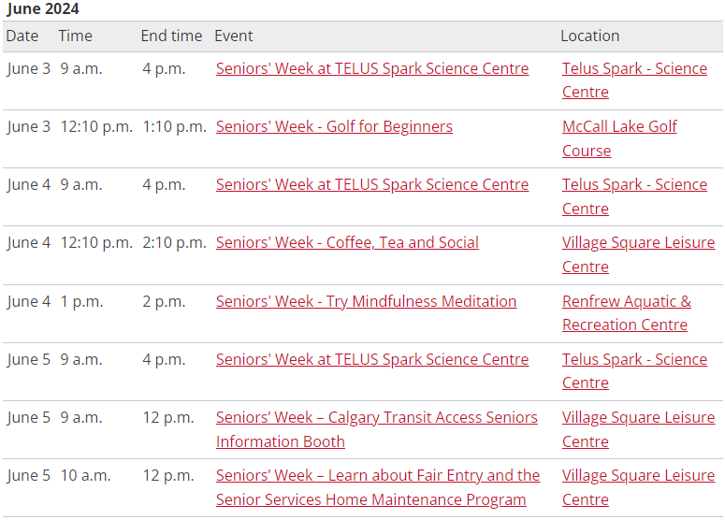Click McCall Lake Golf Course location link

pyautogui.click(x=619, y=138)
